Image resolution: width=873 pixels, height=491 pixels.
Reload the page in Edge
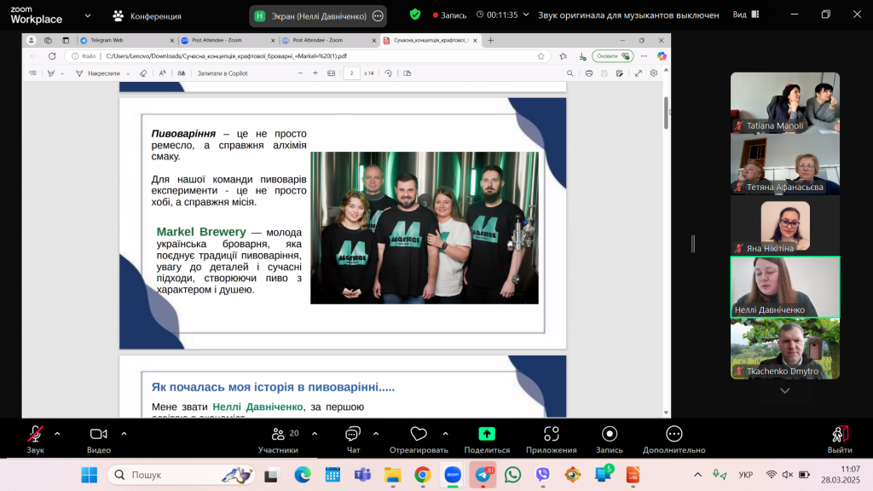coord(52,56)
